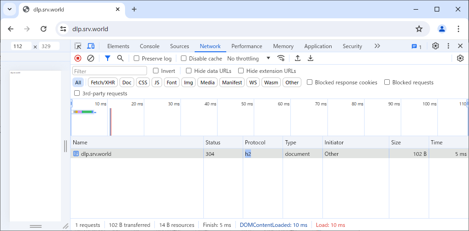Switch to the Console tab
This screenshot has height=231, width=469.
(149, 46)
